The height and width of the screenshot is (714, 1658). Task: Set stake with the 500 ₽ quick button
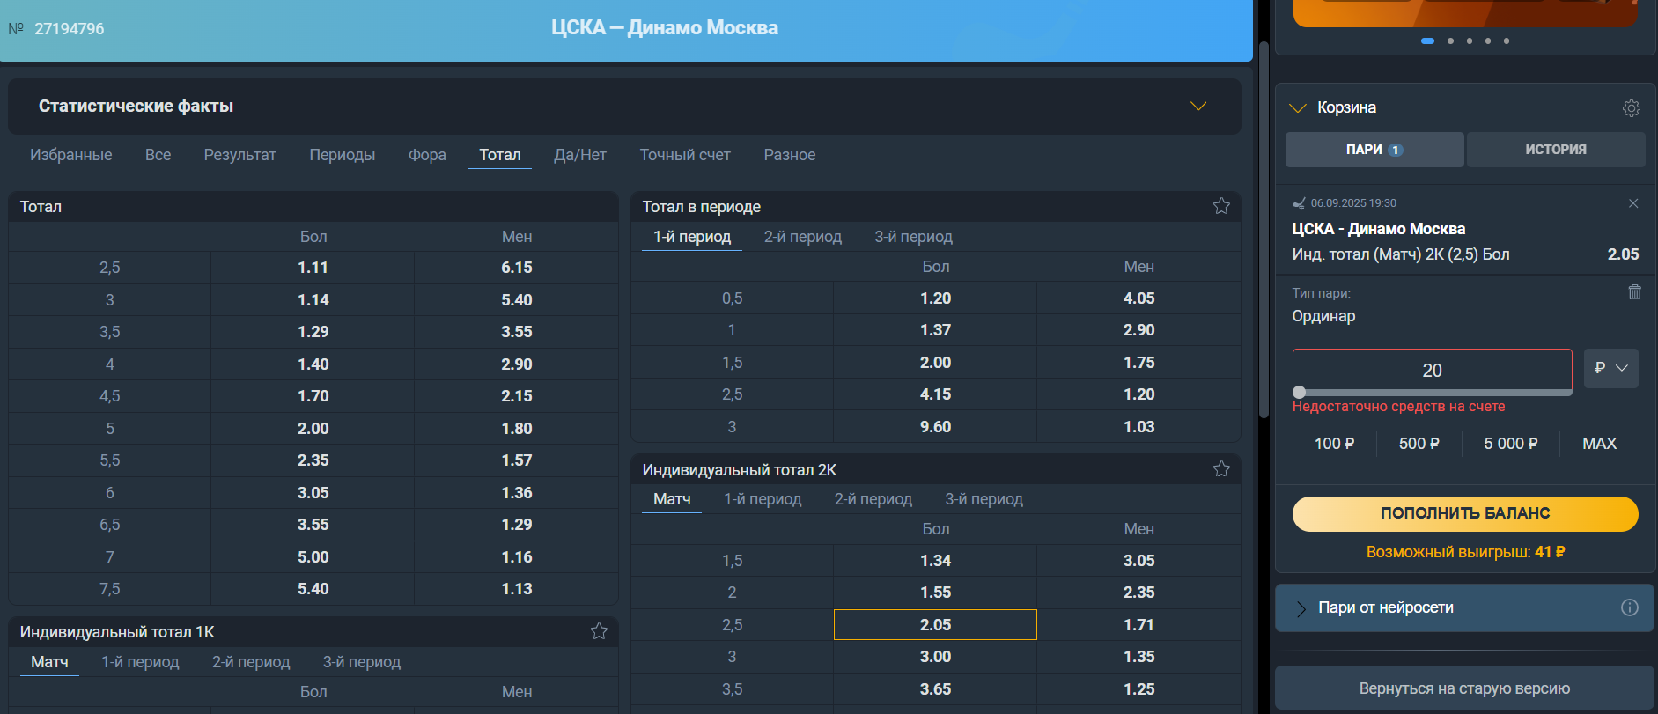point(1419,444)
